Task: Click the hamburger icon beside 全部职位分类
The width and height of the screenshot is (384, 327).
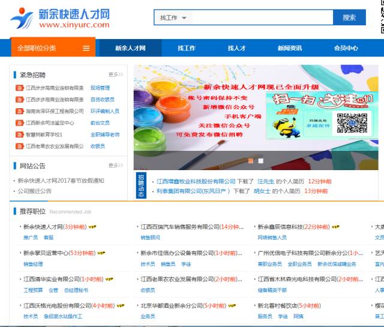Action: point(86,48)
